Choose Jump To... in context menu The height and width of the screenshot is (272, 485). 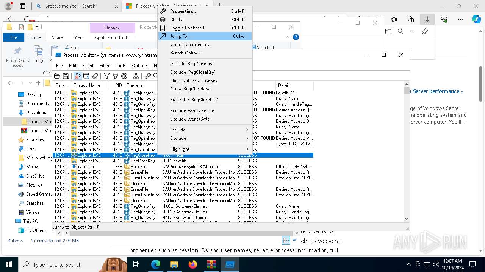pos(205,36)
